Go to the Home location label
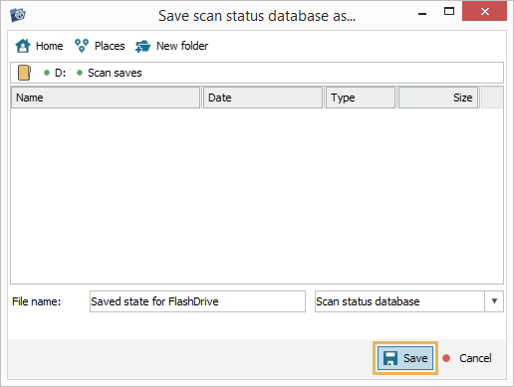Viewport: 514px width, 387px height. (x=49, y=46)
